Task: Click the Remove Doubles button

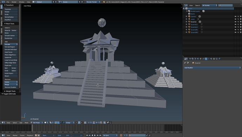Action: tap(11, 87)
